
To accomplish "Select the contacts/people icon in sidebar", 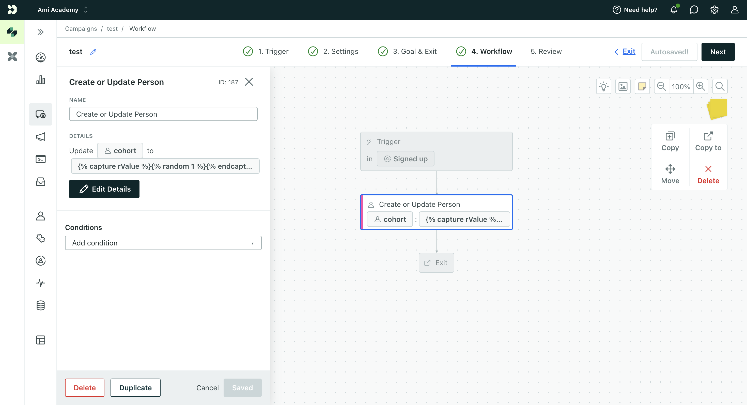I will point(40,215).
